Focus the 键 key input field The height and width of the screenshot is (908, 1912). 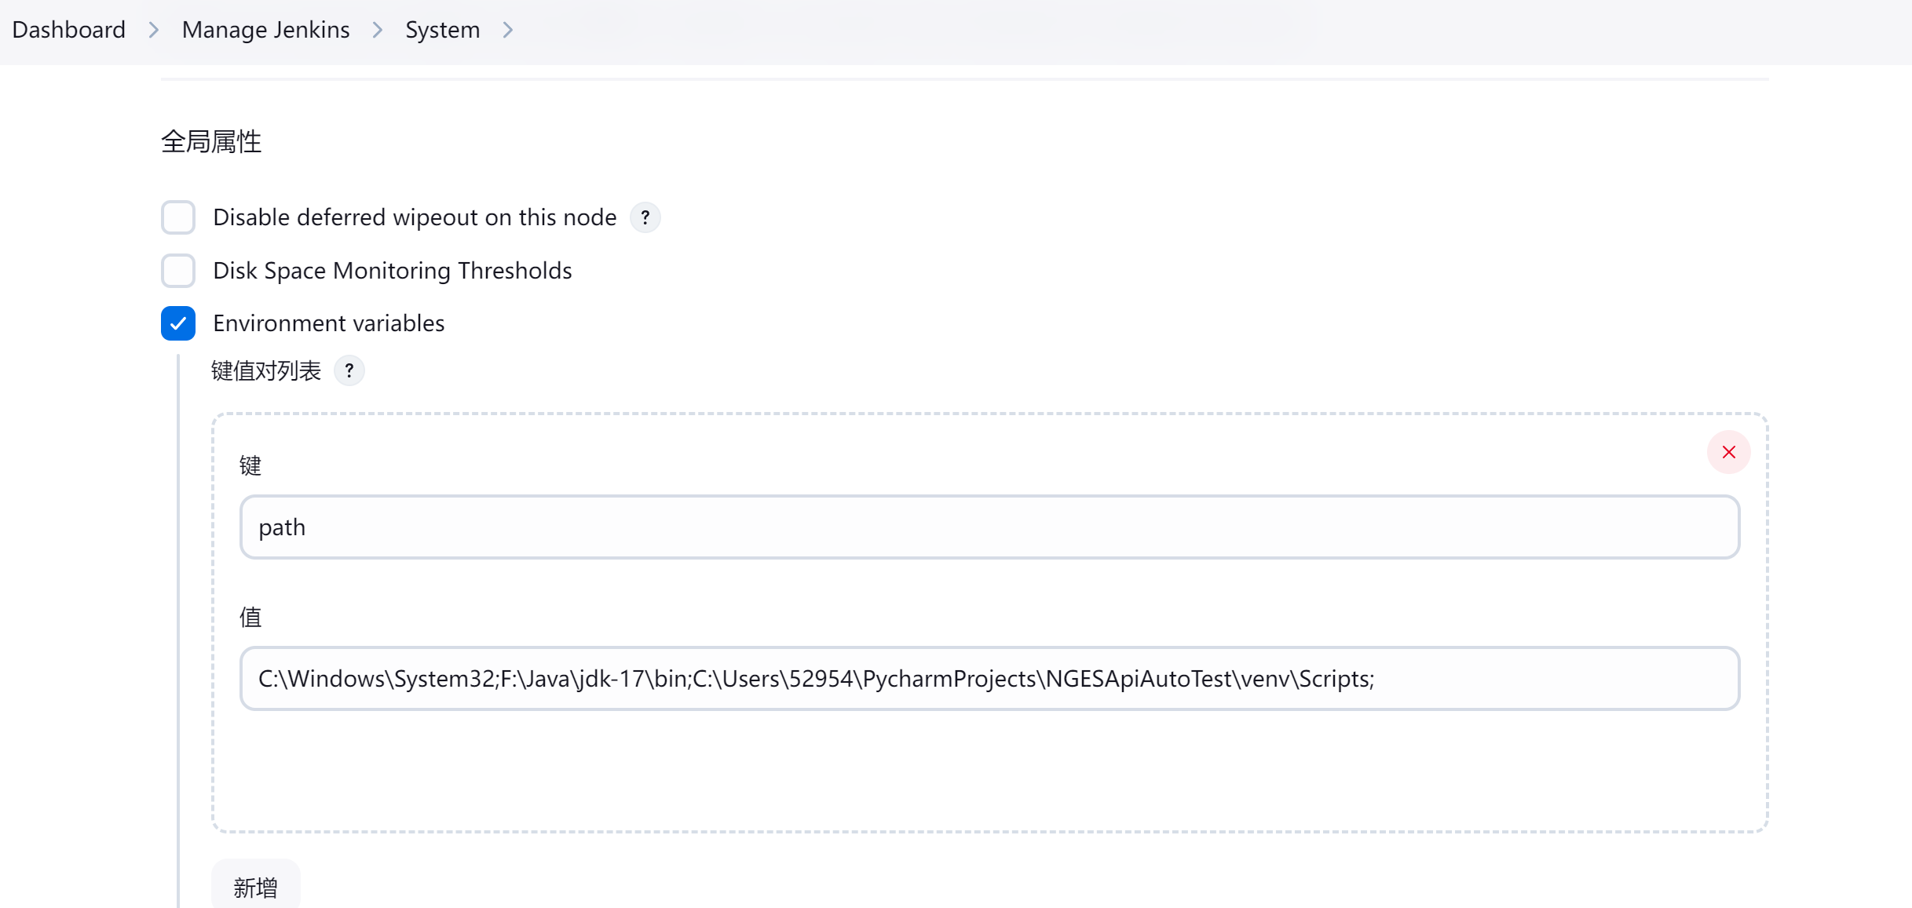point(989,527)
